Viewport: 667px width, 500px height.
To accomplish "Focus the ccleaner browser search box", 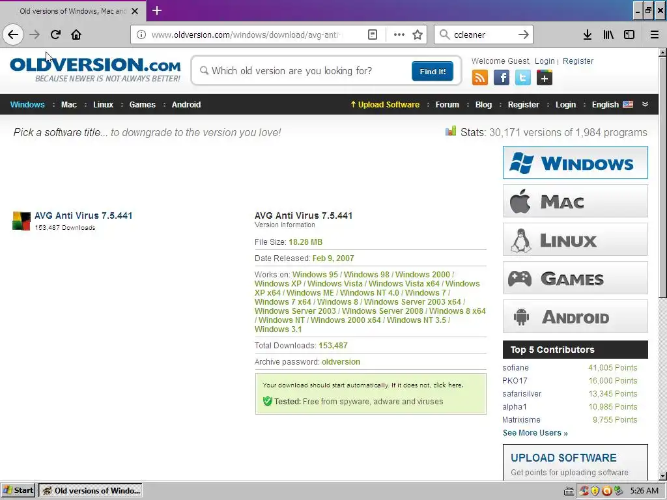I will (483, 35).
